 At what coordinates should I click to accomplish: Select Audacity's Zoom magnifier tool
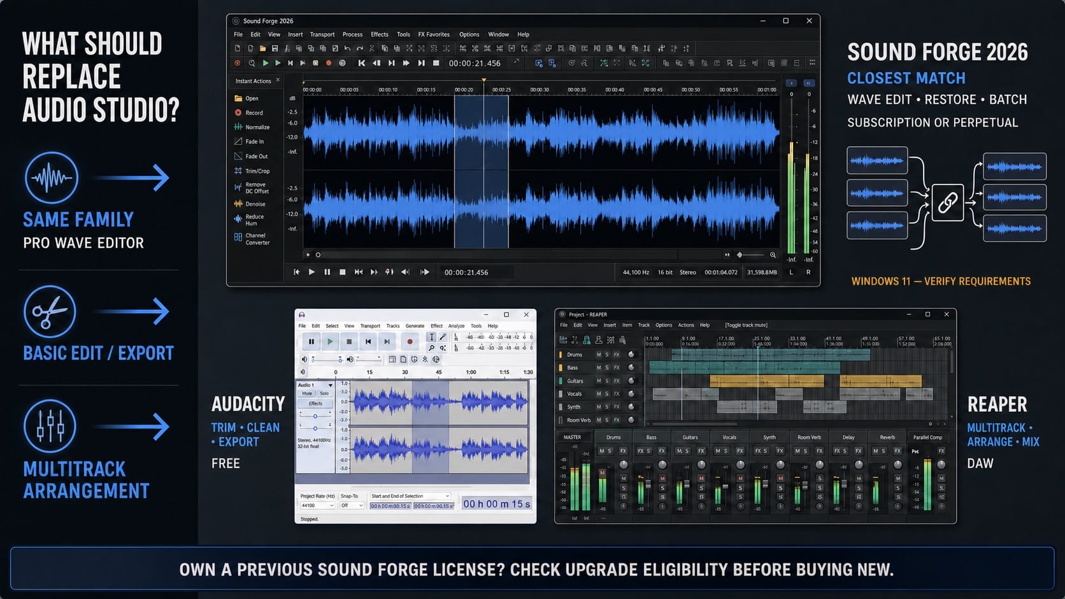tap(432, 348)
